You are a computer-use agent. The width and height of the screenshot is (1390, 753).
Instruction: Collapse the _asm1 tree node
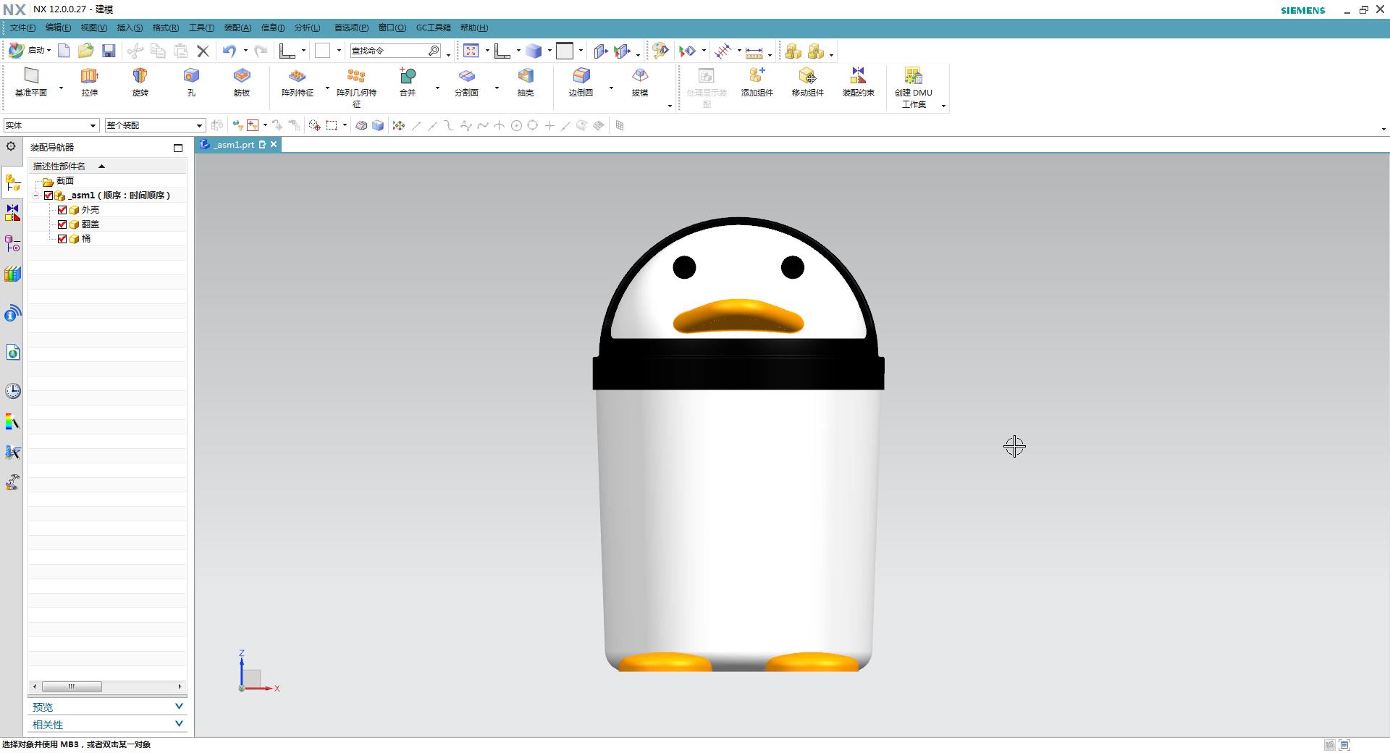(35, 195)
